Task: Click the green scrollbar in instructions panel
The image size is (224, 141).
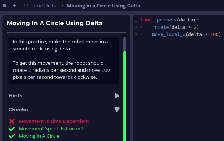Action: (x=125, y=96)
